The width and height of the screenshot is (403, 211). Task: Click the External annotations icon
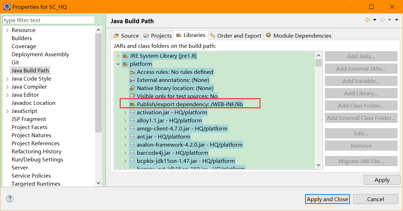[x=132, y=80]
